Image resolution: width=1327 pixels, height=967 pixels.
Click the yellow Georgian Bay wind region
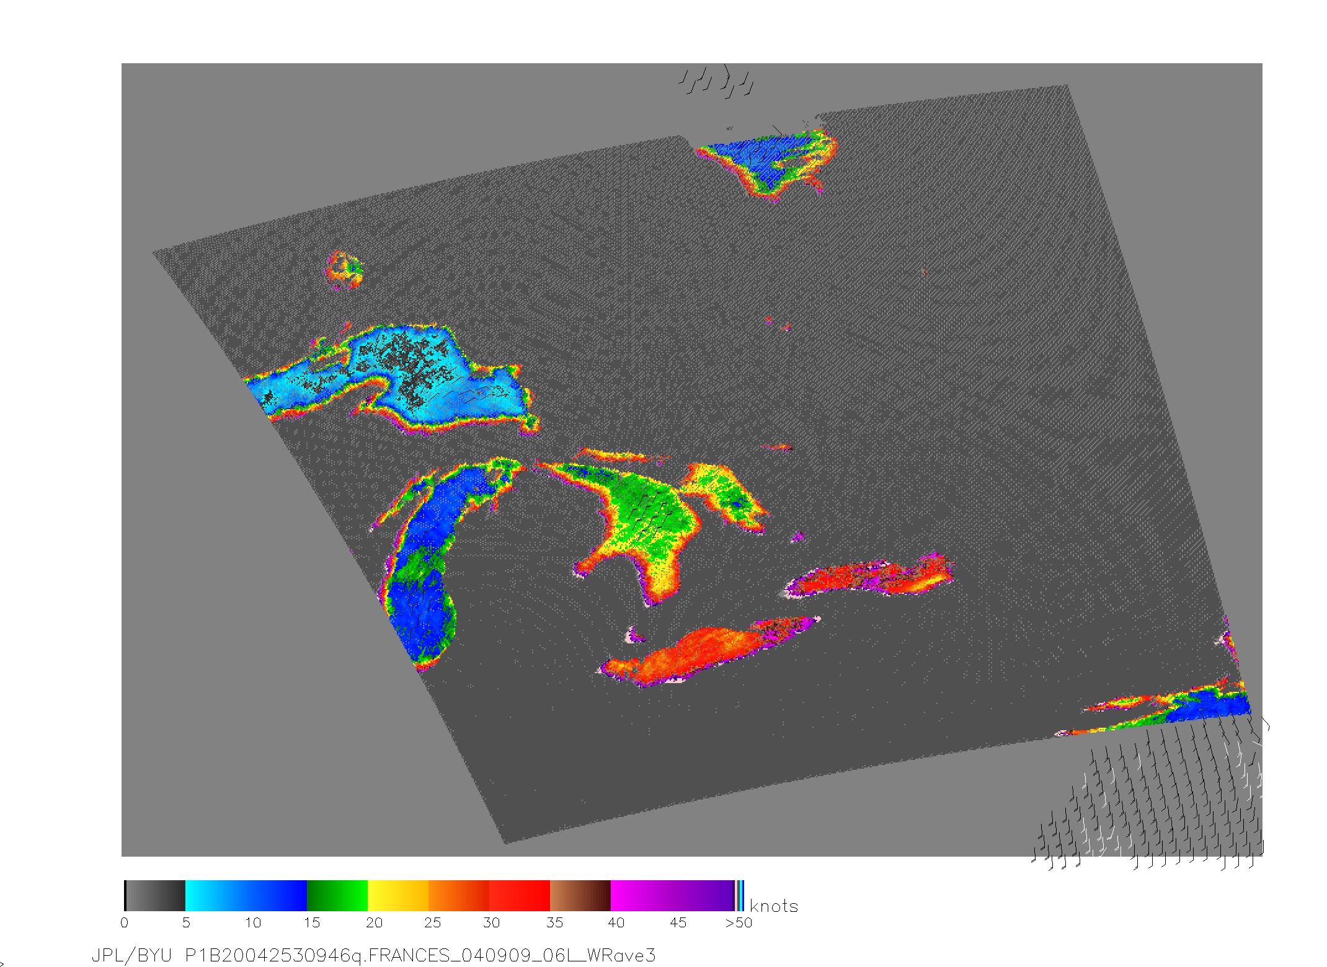coord(726,496)
